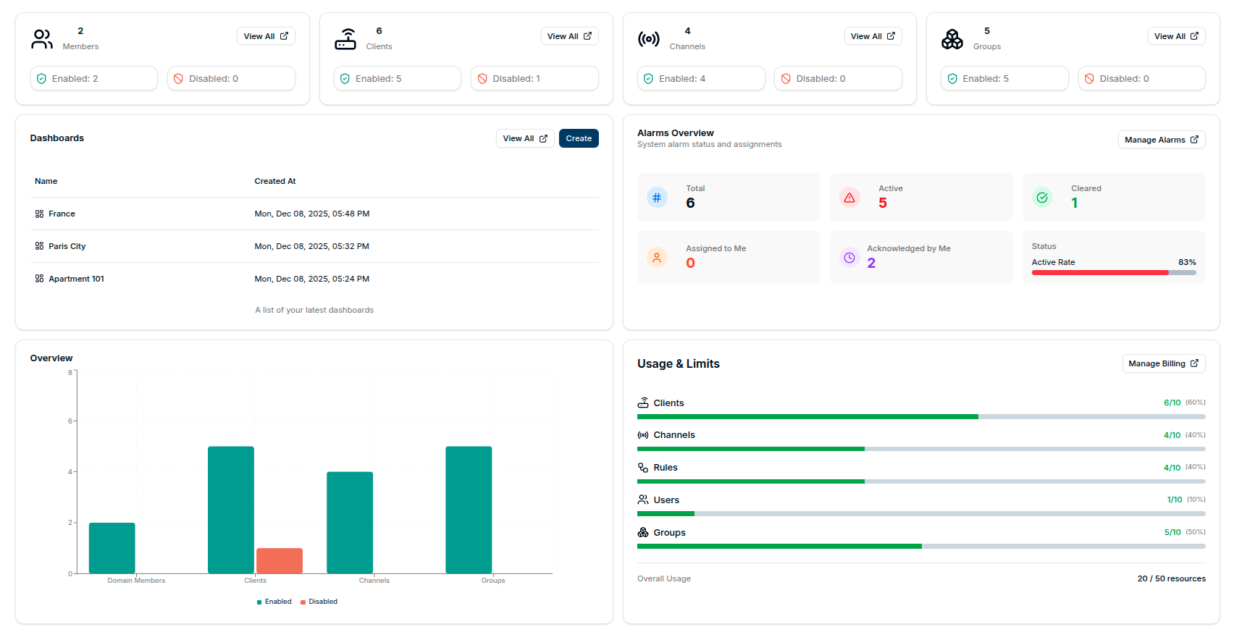Click the Total alarms hash icon
Viewport: 1234px width, 640px height.
point(656,197)
